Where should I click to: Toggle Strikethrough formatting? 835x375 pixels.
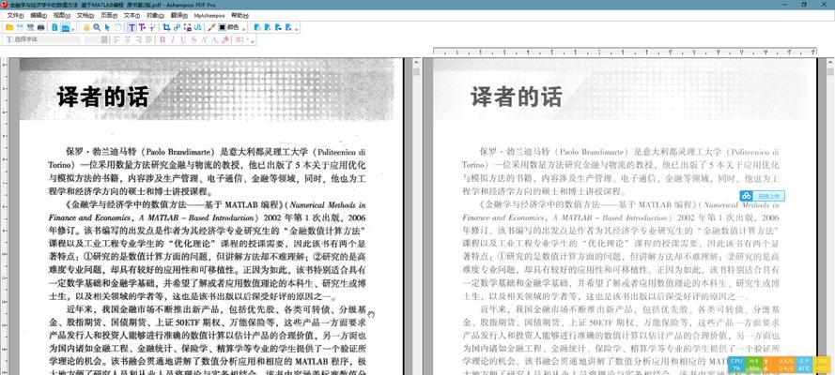(193, 39)
